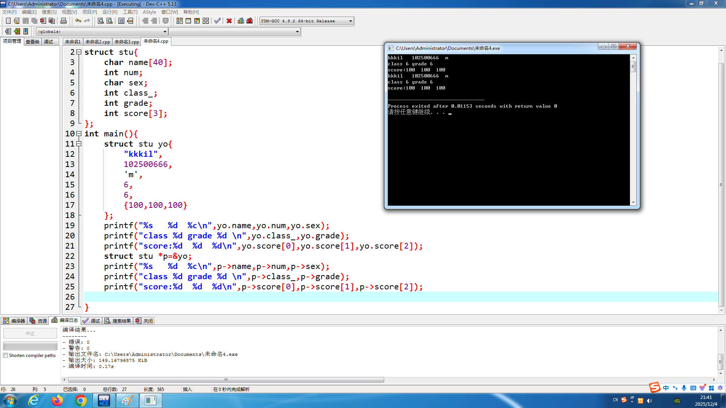Click the console window scrollbar down arrow

click(633, 202)
